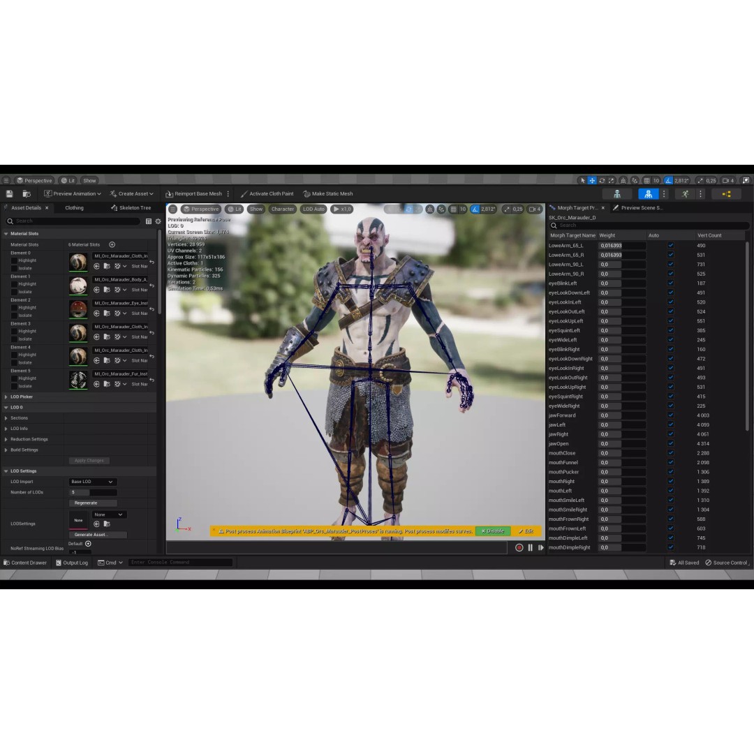Open the Preview Animation dropdown
The image size is (754, 754).
coord(73,194)
